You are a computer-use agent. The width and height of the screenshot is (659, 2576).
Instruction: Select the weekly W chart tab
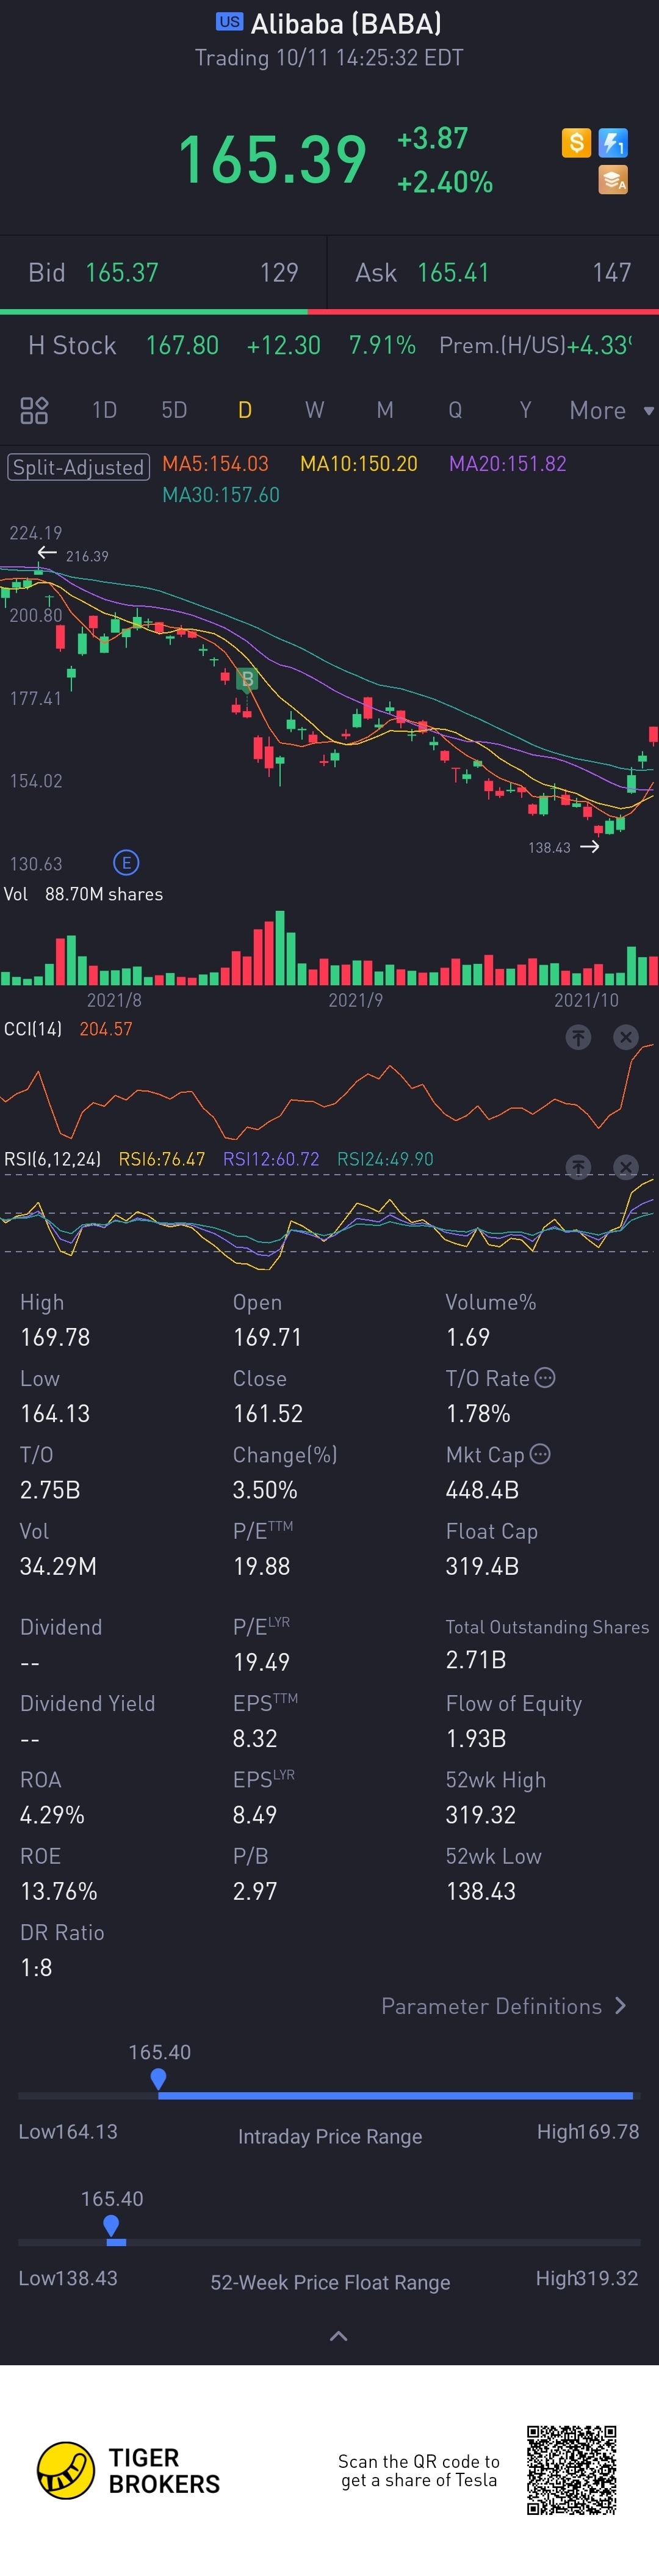(314, 410)
